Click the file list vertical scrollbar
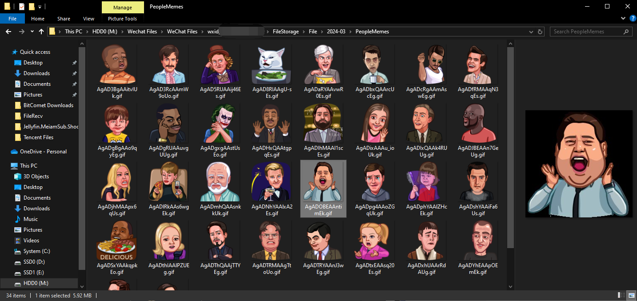 [510, 147]
